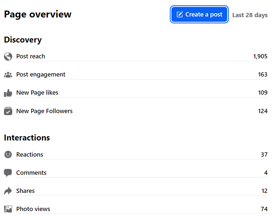Click the globe icon beside Post reach

click(x=8, y=56)
